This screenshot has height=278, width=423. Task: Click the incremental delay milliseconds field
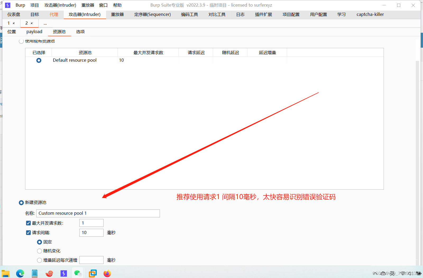(91, 260)
